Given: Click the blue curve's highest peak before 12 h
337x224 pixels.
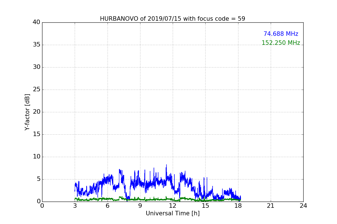Looking at the screenshot, I should pos(166,165).
